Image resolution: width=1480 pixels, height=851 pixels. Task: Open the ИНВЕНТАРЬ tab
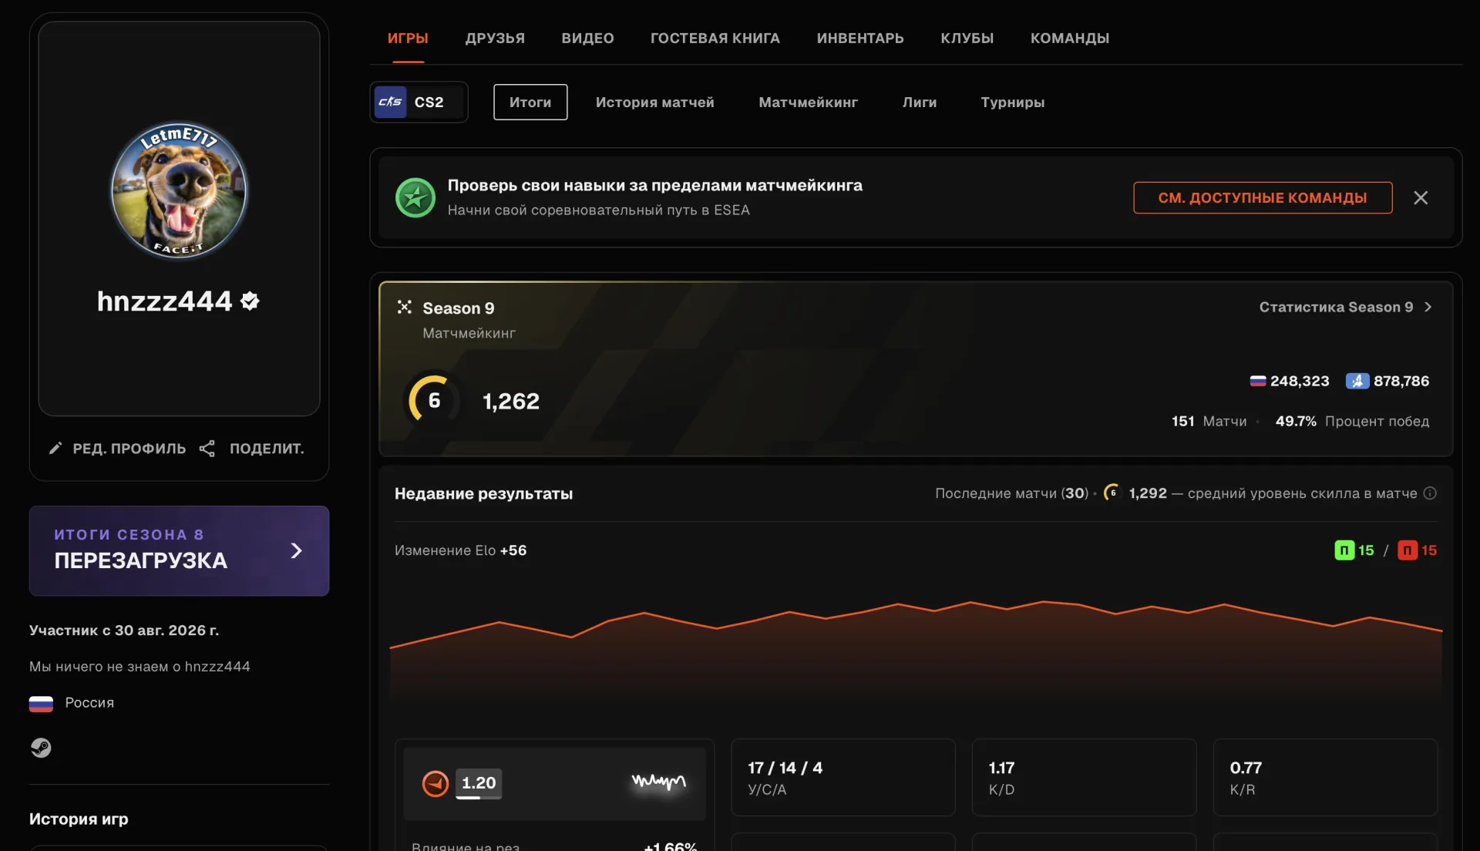[x=860, y=38]
